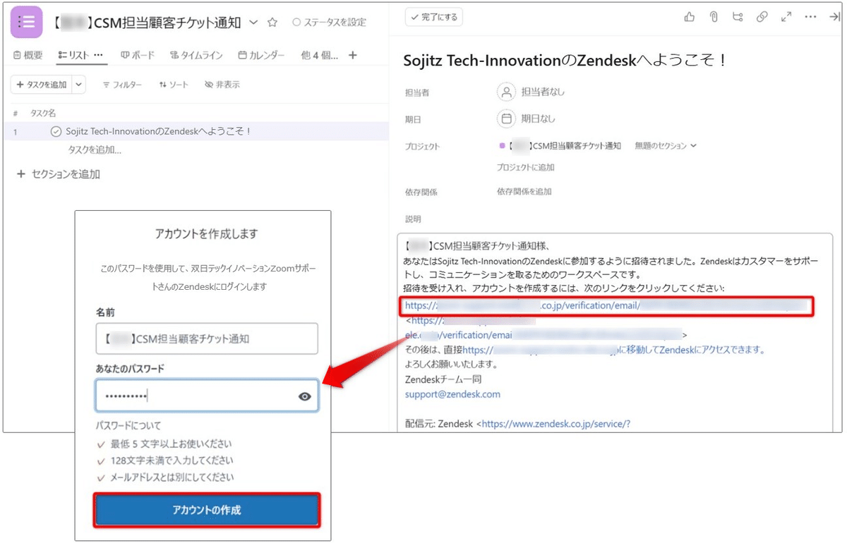Set project status (ステータスを設定)
847x543 pixels.
329,23
